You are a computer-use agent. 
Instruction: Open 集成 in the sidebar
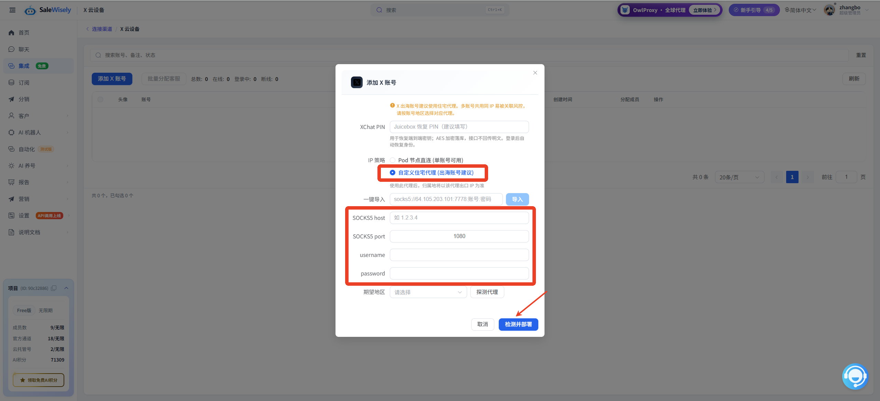click(38, 66)
